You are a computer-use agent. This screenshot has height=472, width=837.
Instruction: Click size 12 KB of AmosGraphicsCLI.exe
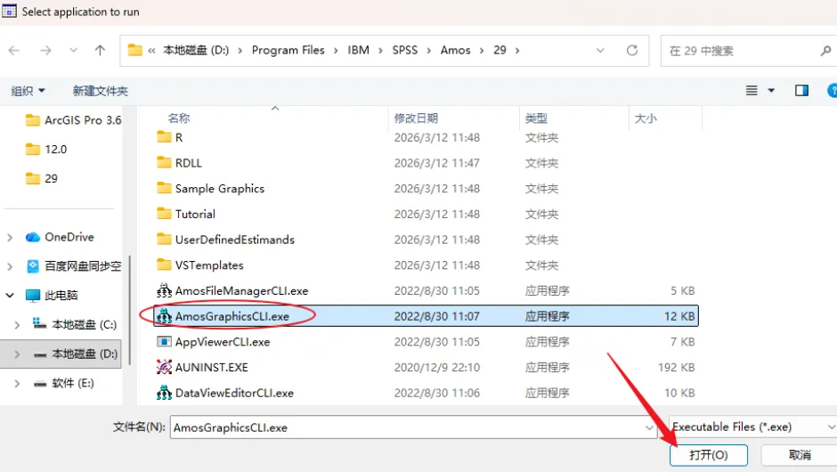(x=679, y=316)
